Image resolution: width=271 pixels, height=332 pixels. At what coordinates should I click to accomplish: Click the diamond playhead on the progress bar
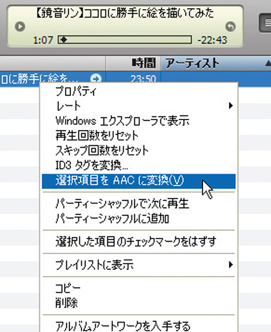[x=64, y=40]
